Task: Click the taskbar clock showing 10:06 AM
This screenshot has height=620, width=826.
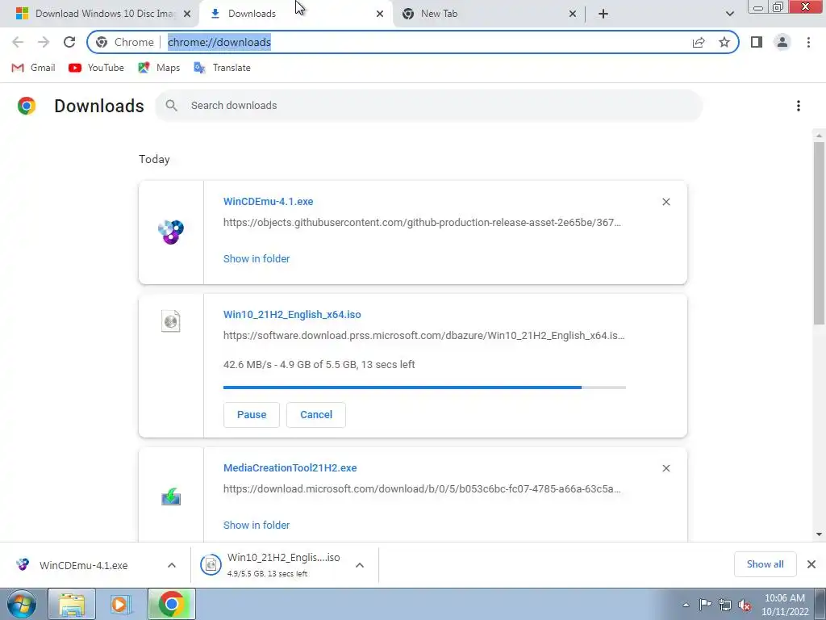Action: 784,605
